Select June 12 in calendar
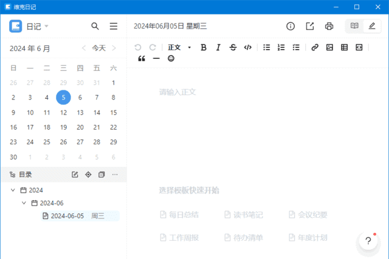The width and height of the screenshot is (389, 259). pos(63,113)
